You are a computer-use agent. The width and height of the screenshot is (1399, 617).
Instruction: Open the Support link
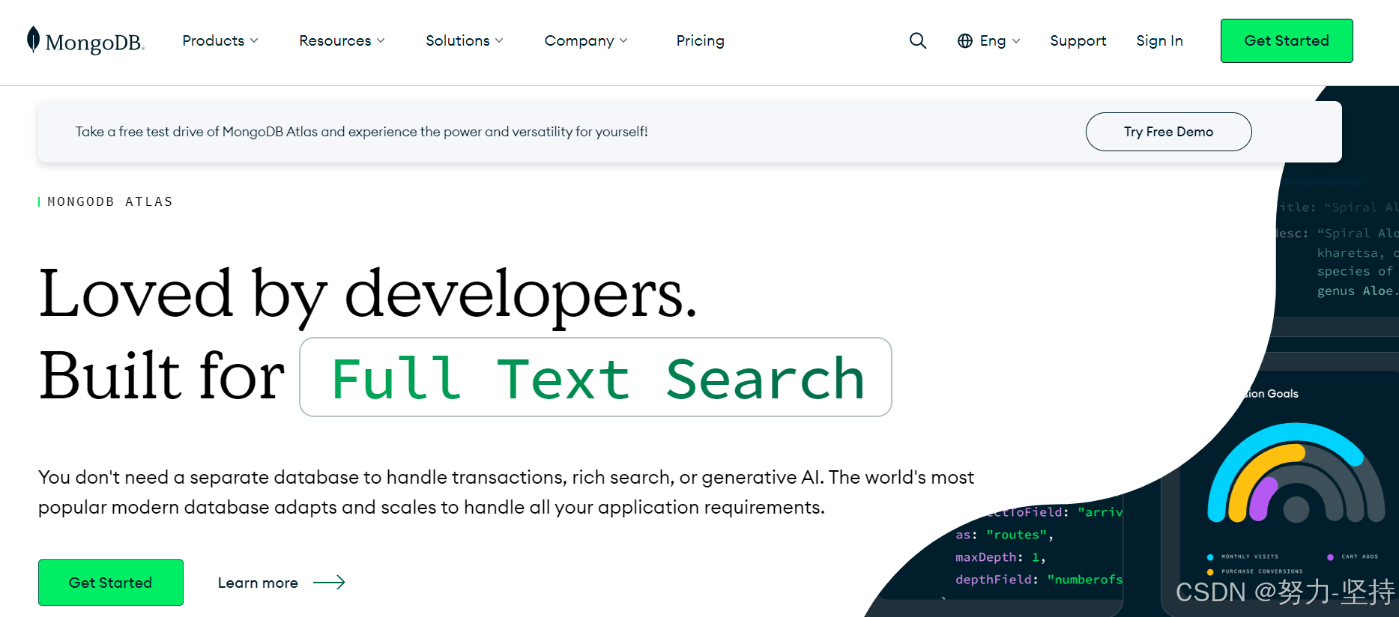pos(1078,41)
